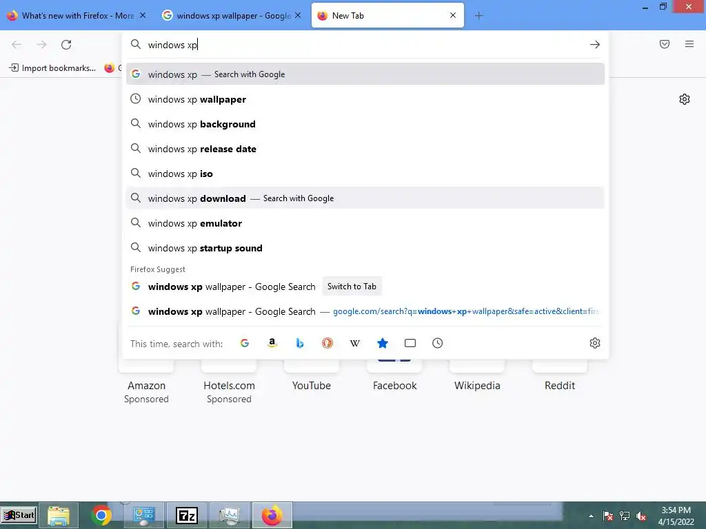Click the Go arrow in the address bar
Screen dimensions: 706x529
click(594, 45)
